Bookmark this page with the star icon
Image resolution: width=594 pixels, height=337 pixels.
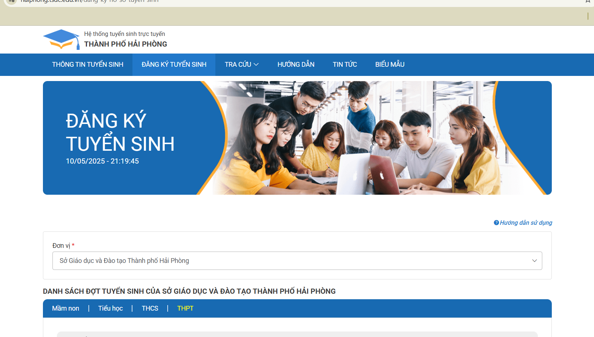point(588,1)
